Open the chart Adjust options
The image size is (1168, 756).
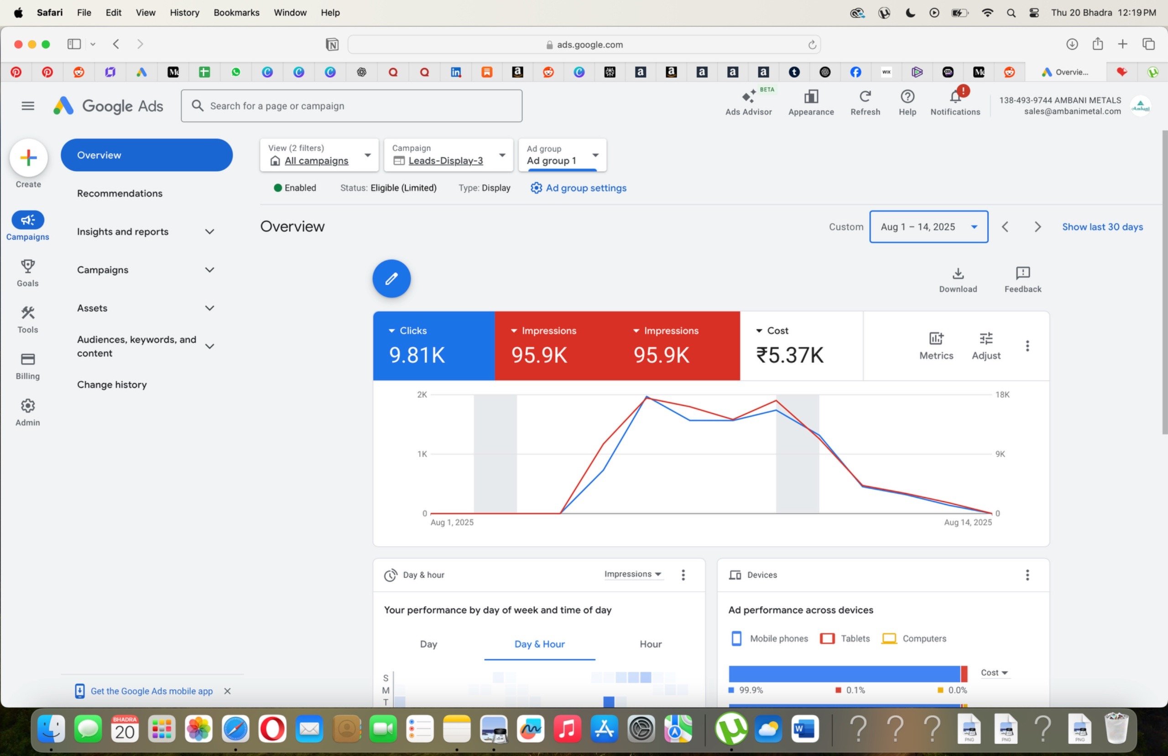[986, 345]
